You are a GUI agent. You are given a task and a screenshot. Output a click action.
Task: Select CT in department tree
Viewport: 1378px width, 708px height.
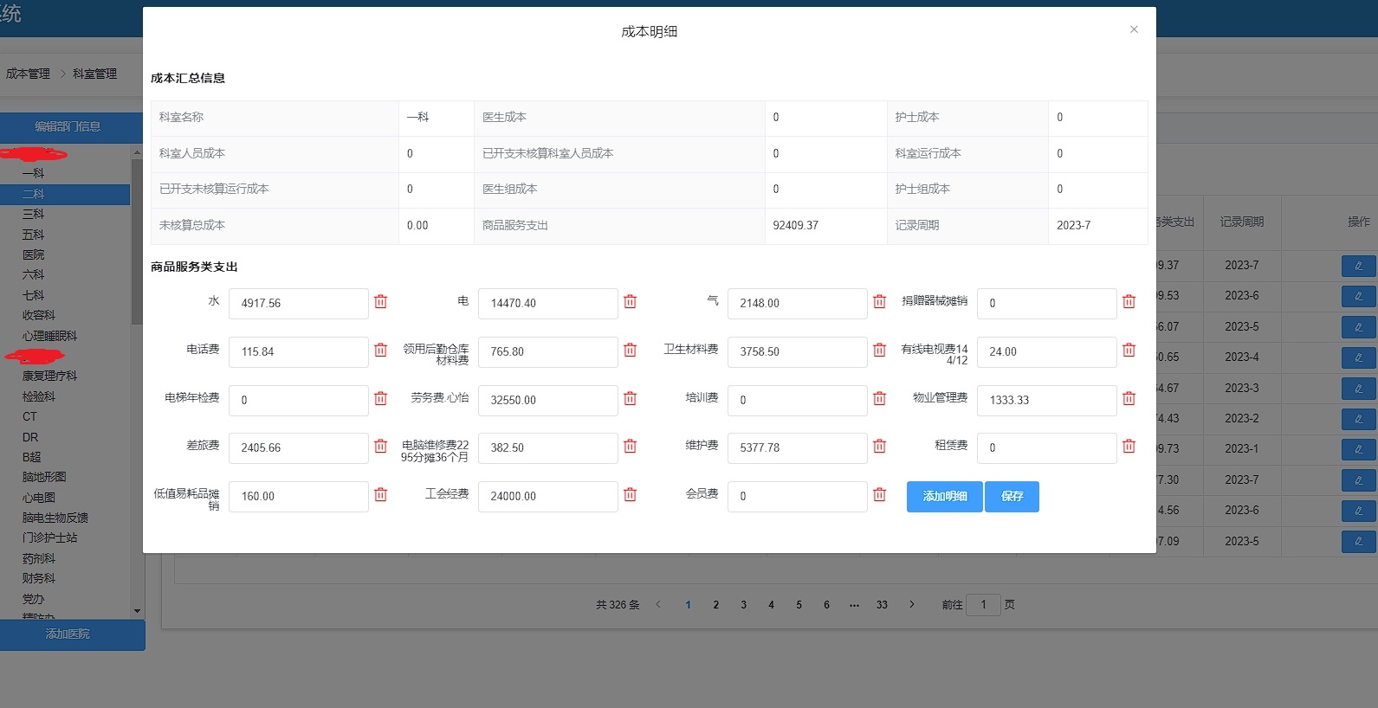pyautogui.click(x=29, y=416)
